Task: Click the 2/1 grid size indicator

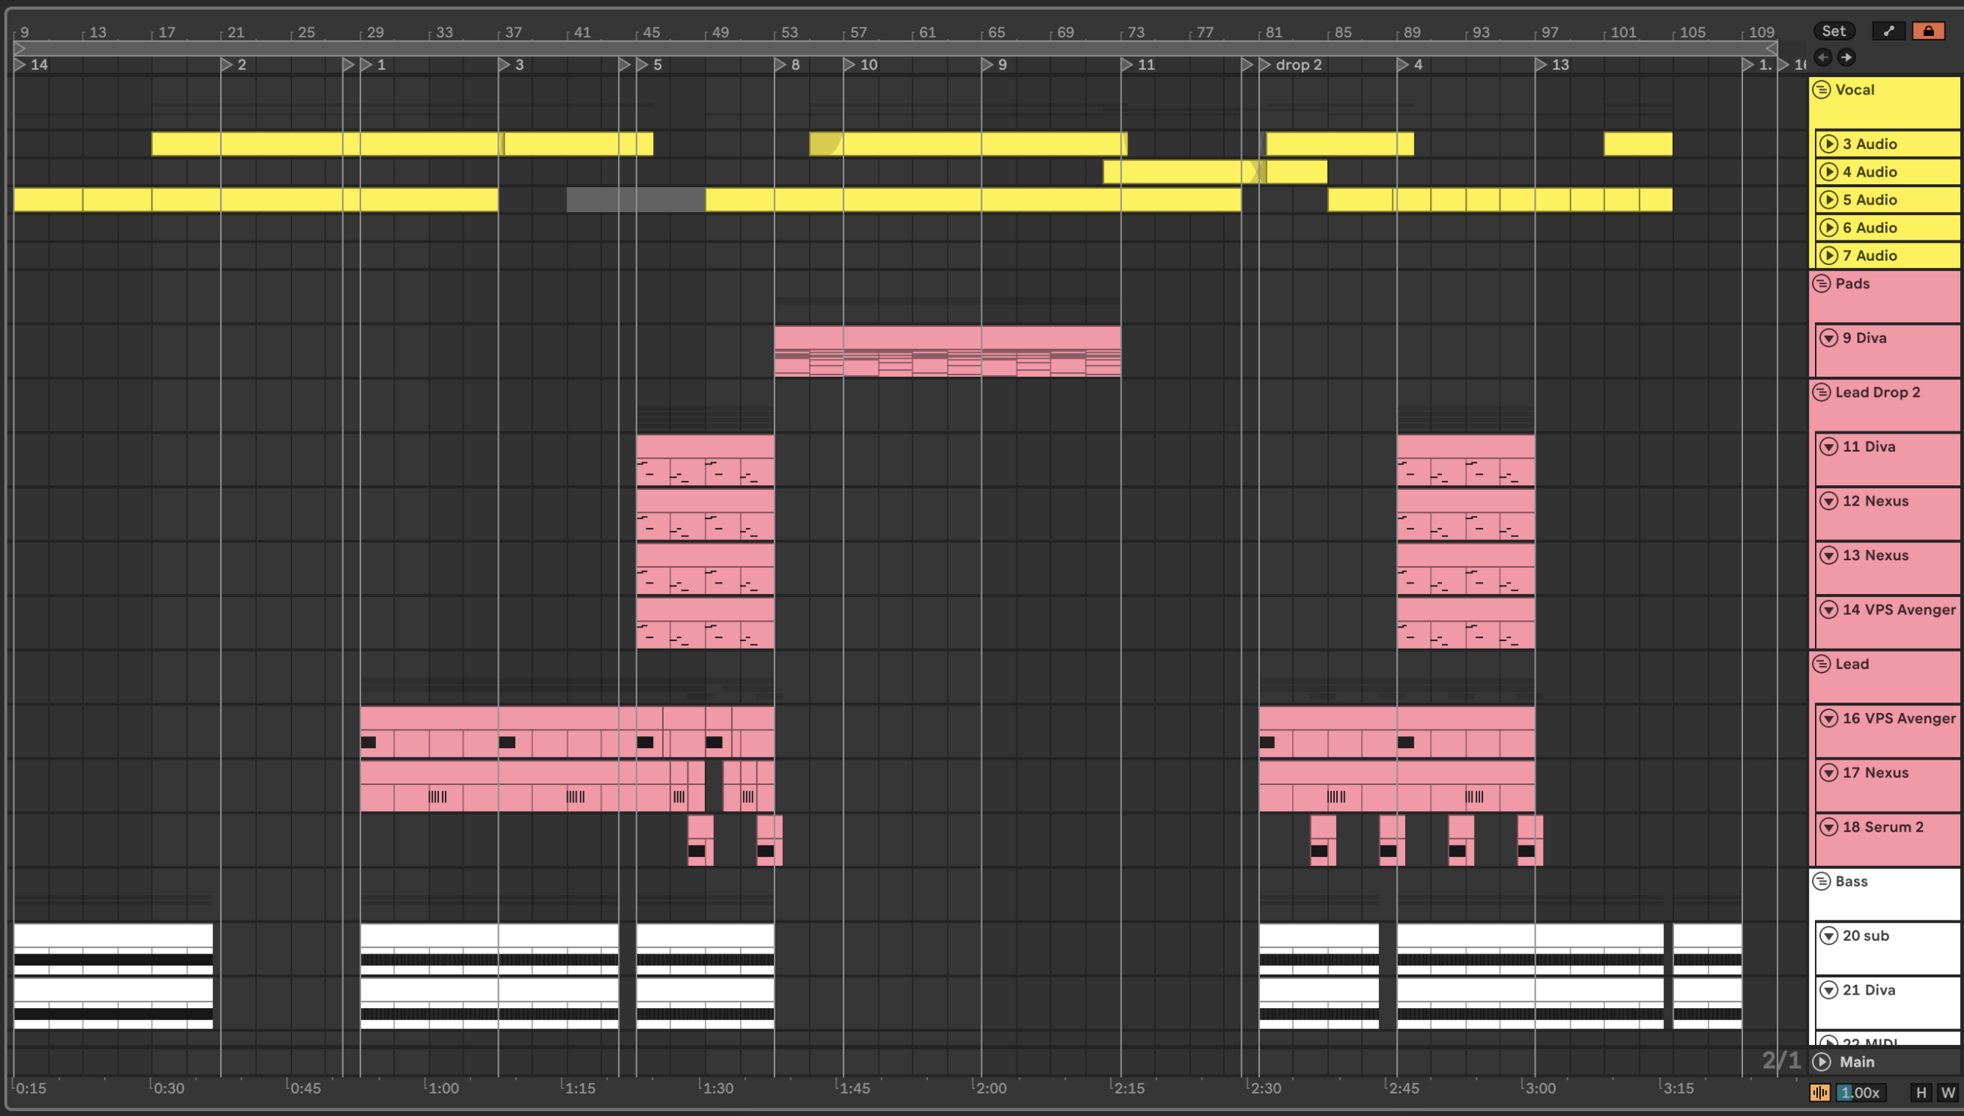Action: tap(1780, 1061)
